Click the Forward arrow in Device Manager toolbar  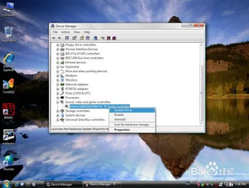pos(59,38)
